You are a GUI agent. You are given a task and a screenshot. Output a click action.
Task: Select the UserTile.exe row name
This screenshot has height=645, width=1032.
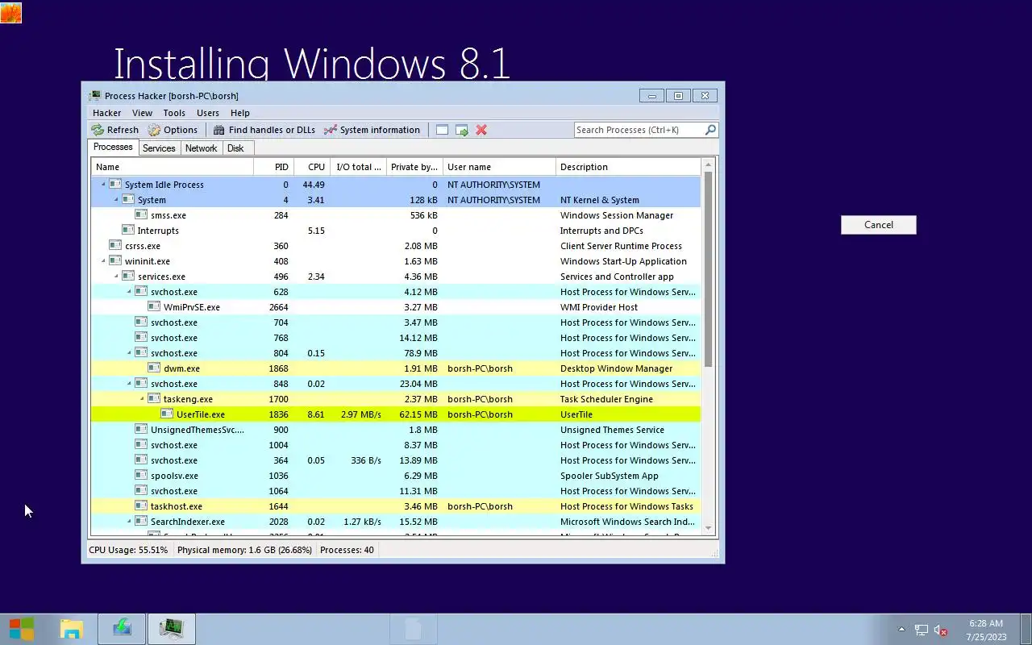click(x=201, y=414)
